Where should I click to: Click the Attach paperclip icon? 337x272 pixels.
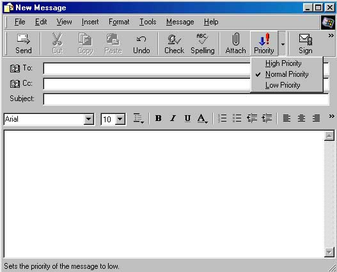(236, 39)
